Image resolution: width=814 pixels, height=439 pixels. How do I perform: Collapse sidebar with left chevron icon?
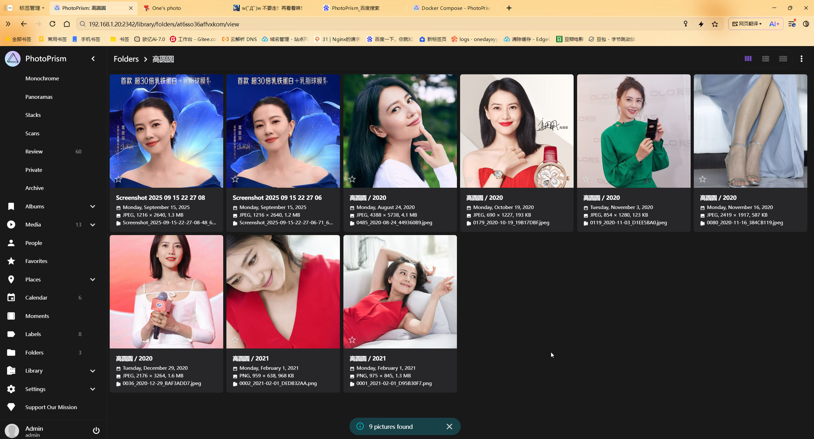pos(93,59)
